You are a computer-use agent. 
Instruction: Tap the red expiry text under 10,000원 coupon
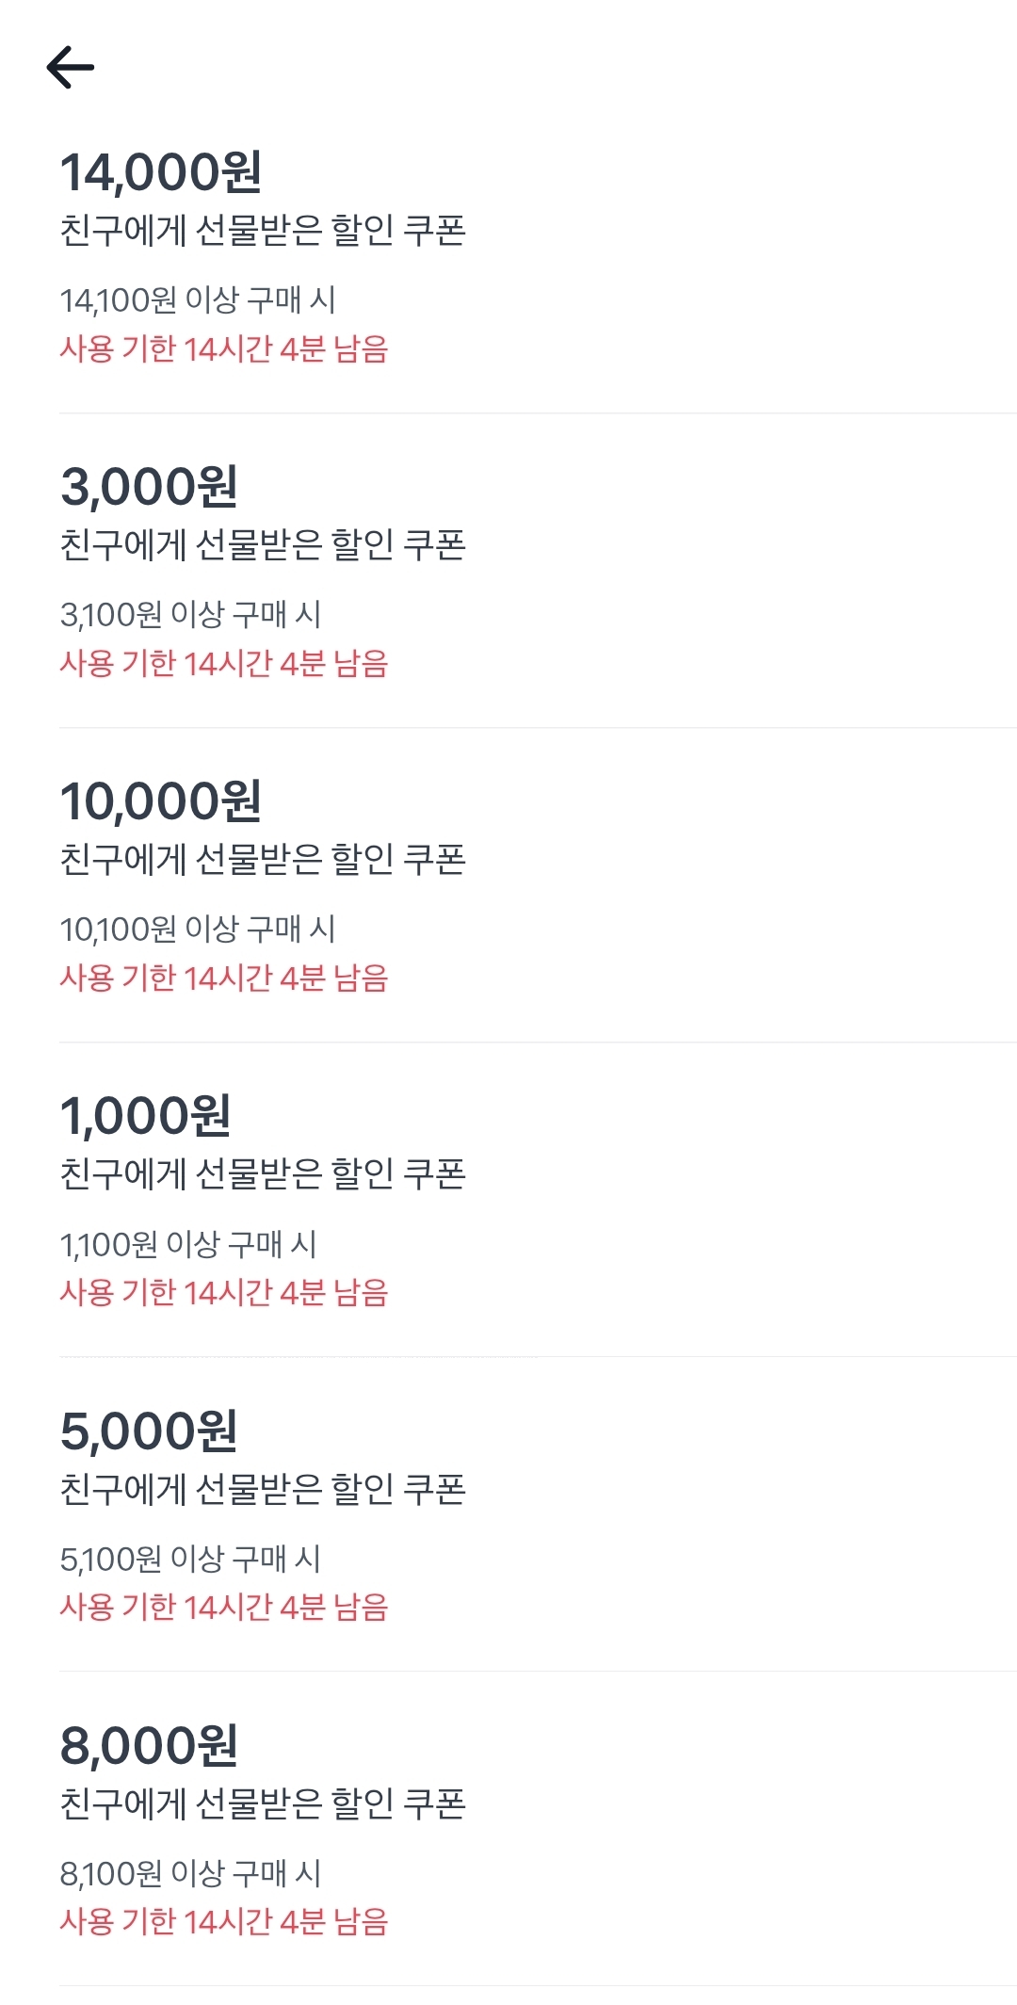(x=224, y=978)
